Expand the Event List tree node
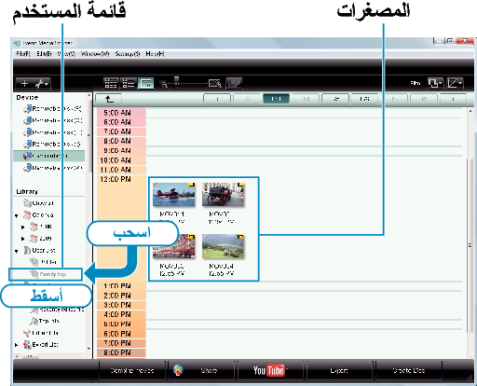Viewport: 477px width, 386px height. [17, 345]
